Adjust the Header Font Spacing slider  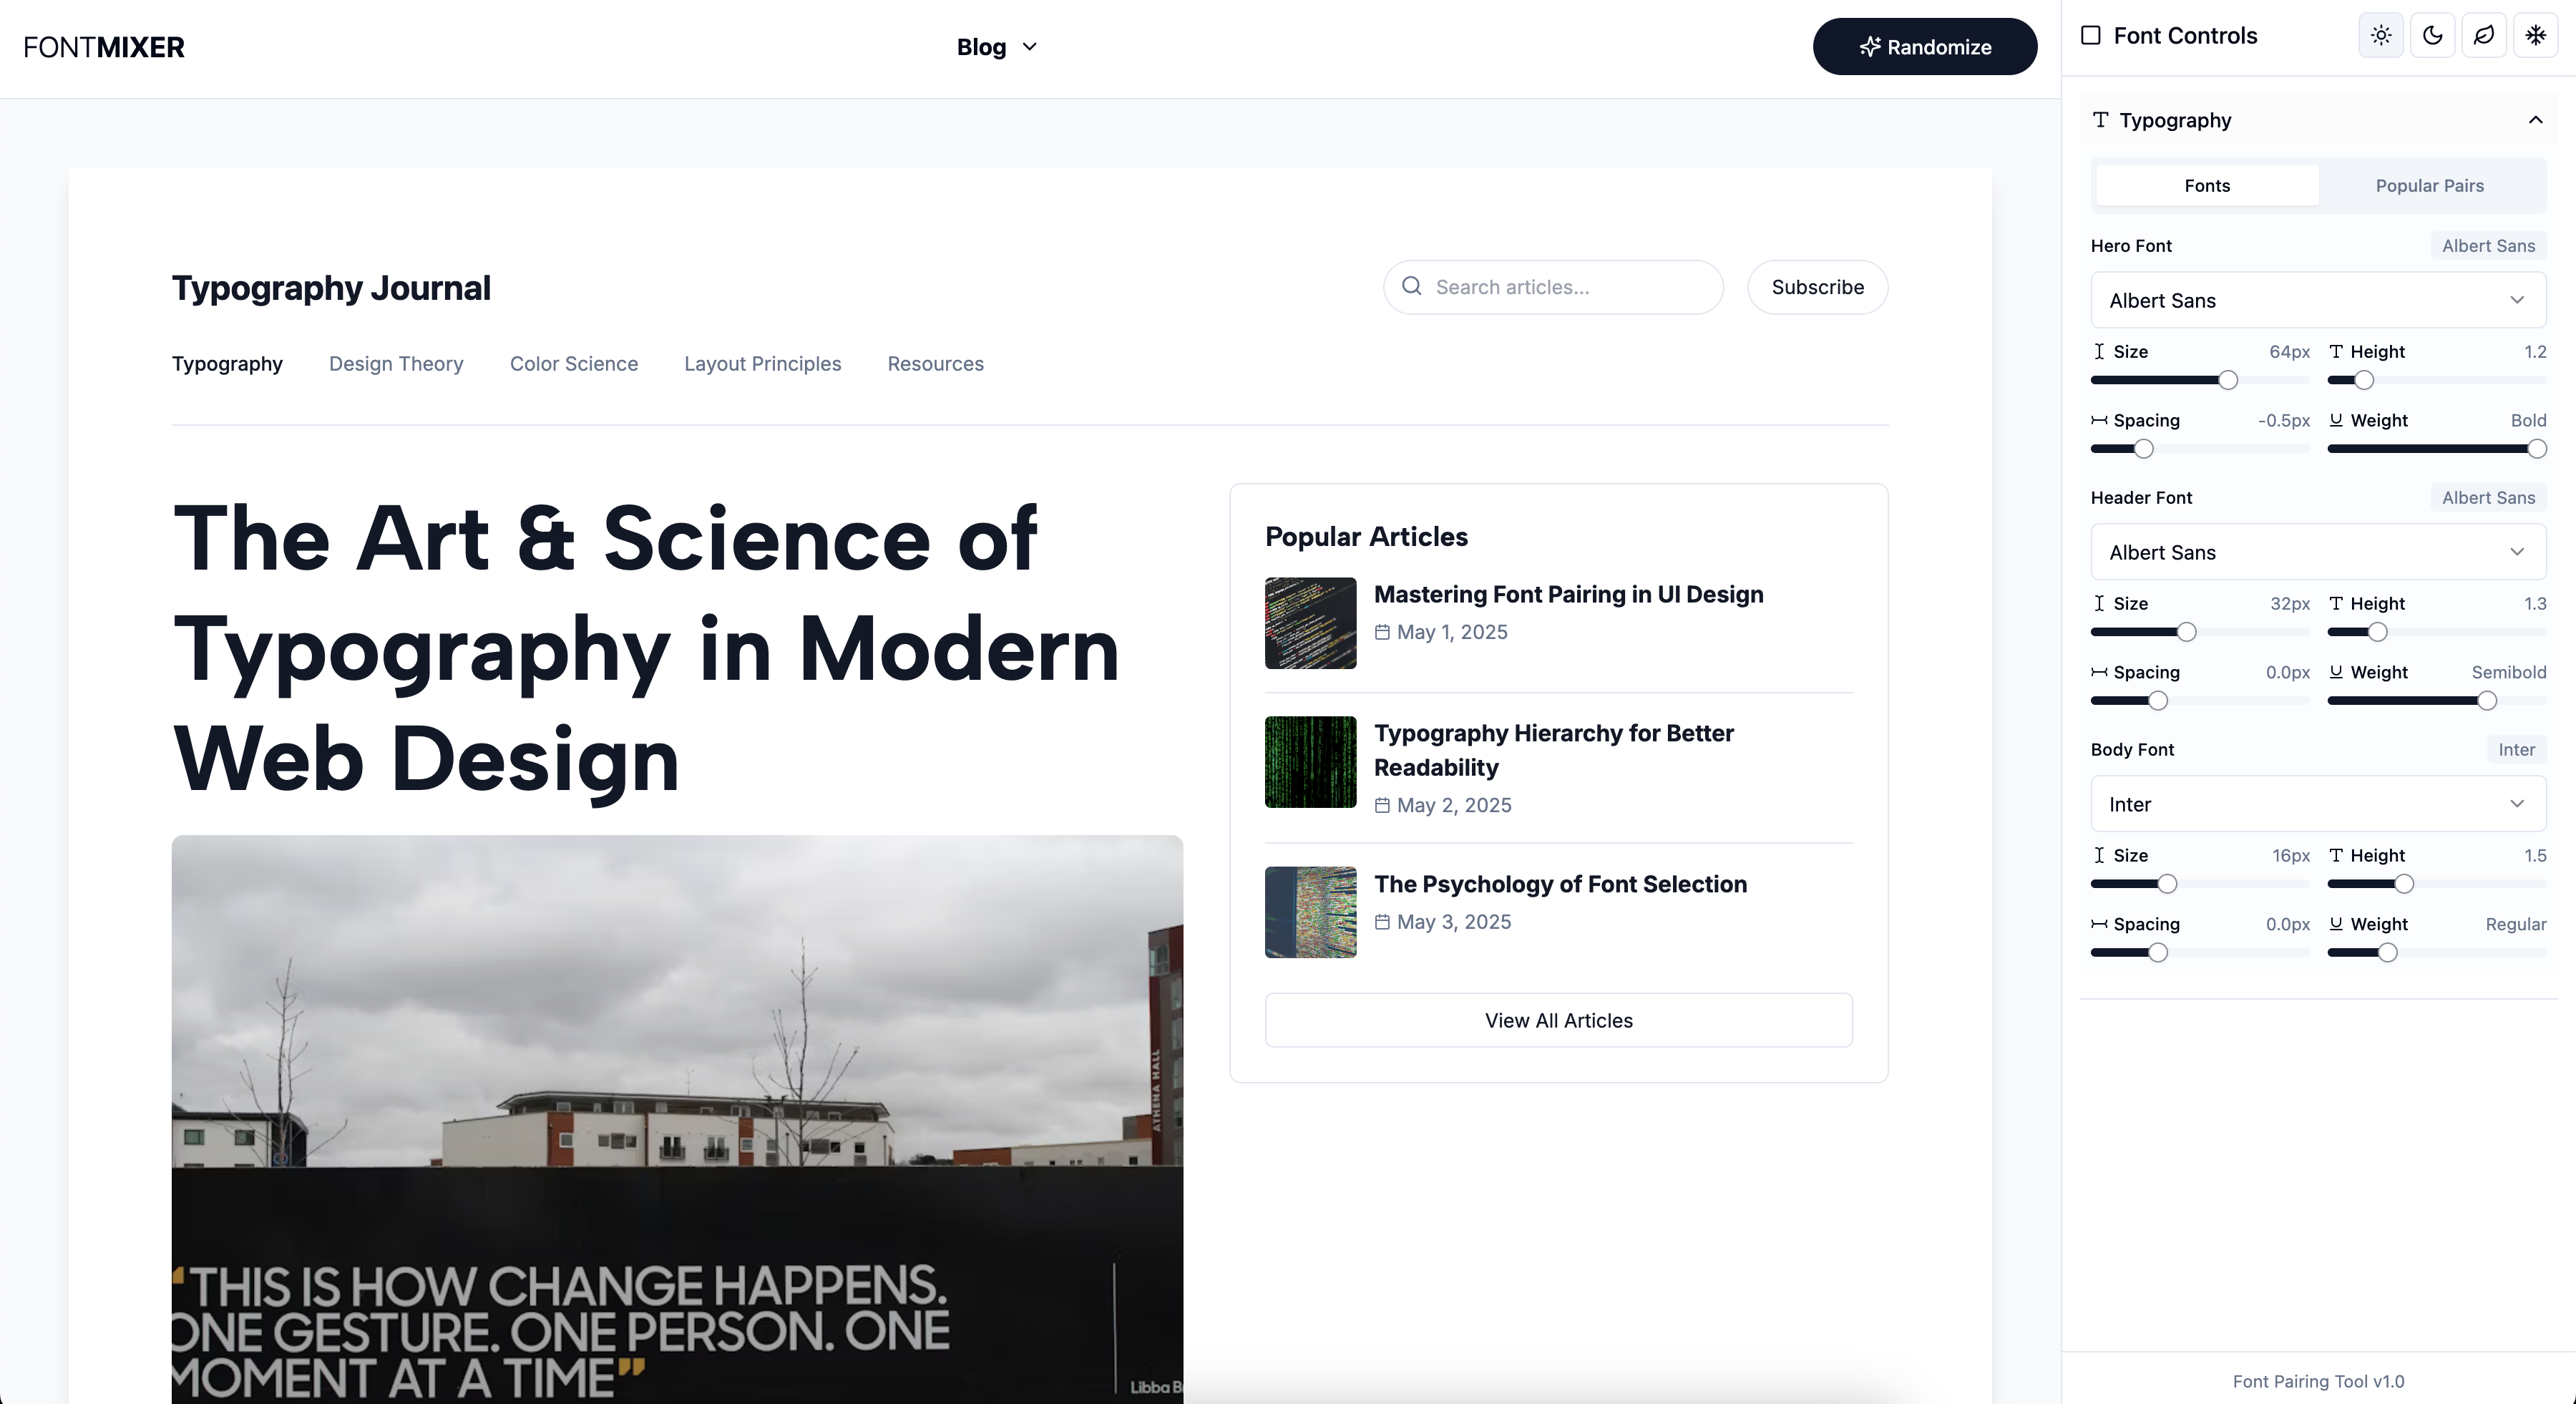[2200, 701]
